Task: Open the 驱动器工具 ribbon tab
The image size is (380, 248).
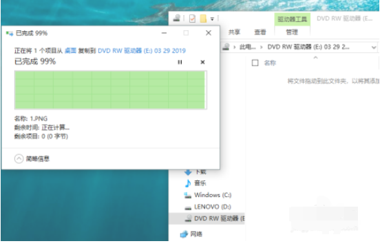Action: point(293,19)
